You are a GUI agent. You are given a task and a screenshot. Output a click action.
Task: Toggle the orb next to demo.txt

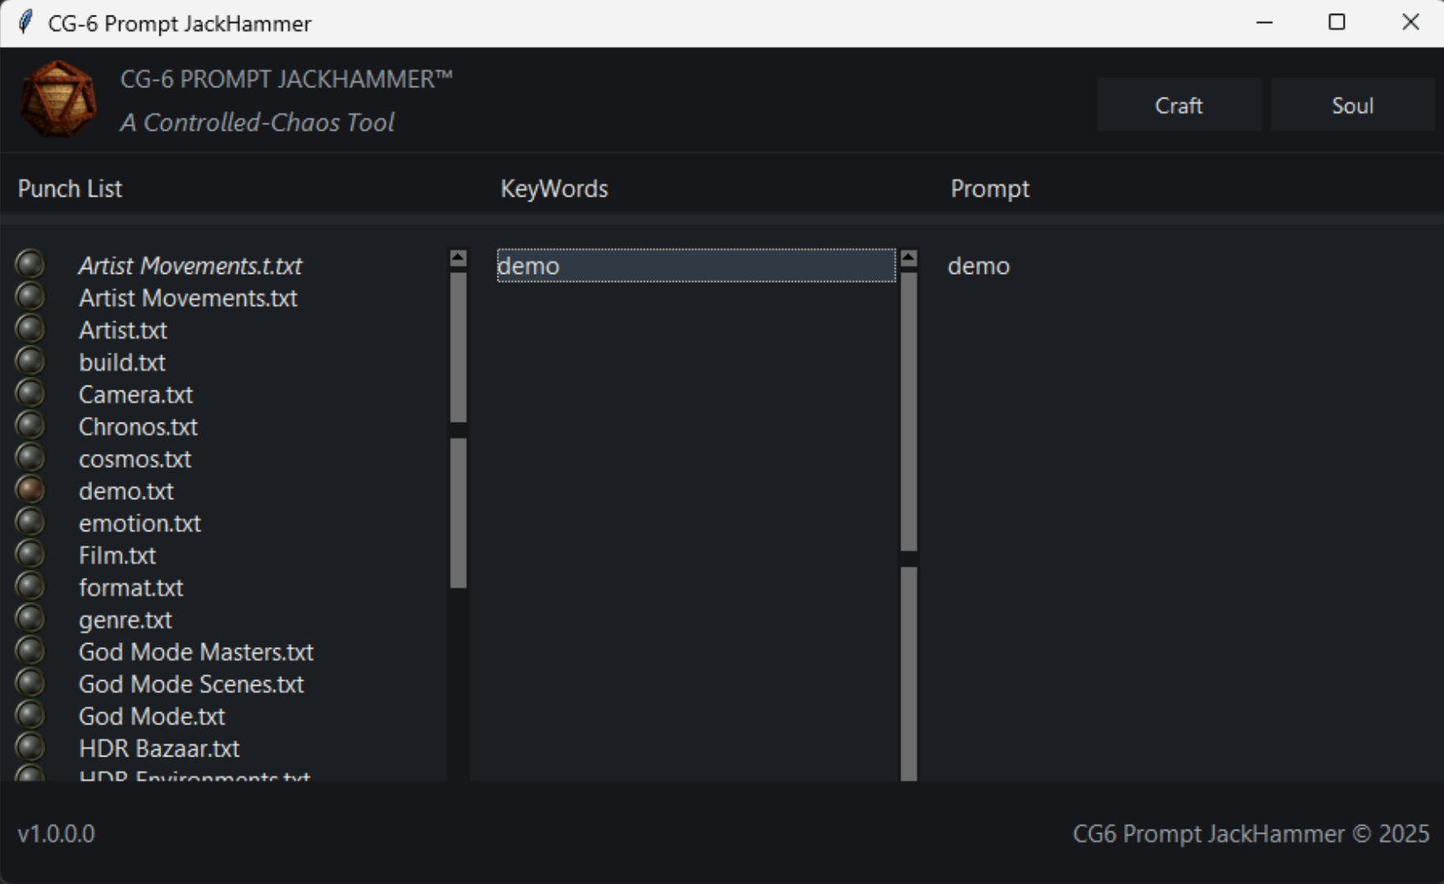[30, 490]
